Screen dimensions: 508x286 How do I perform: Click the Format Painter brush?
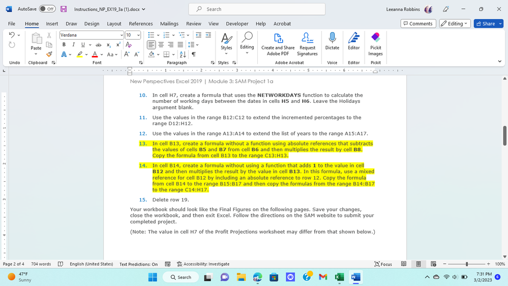tap(49, 54)
